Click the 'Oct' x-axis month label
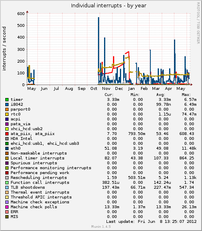 click(94, 89)
